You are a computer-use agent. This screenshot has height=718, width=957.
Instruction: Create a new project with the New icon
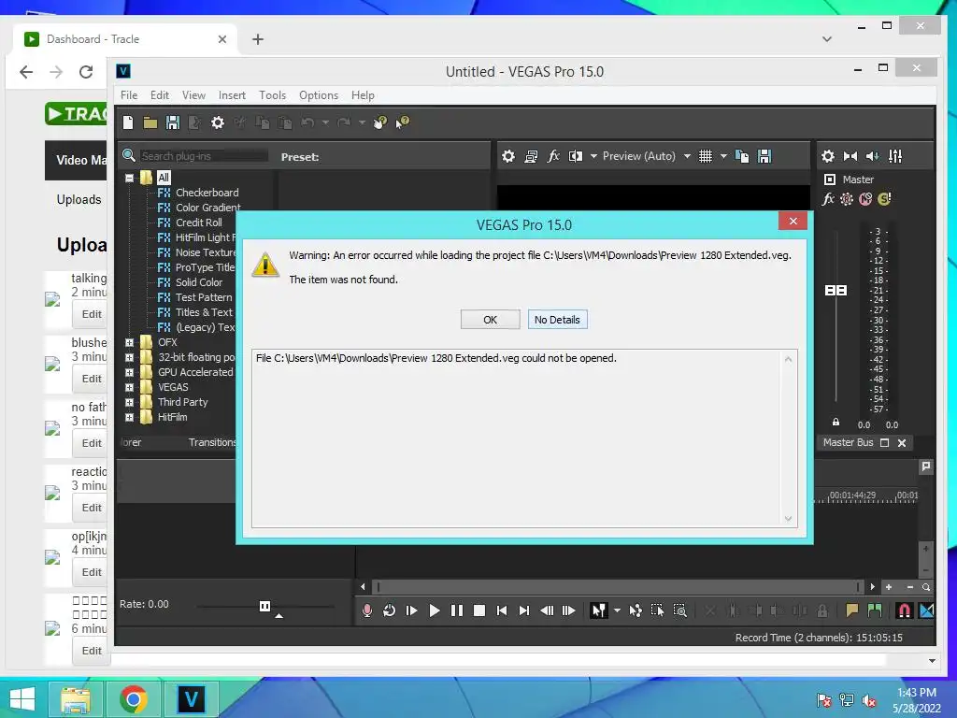pos(127,122)
